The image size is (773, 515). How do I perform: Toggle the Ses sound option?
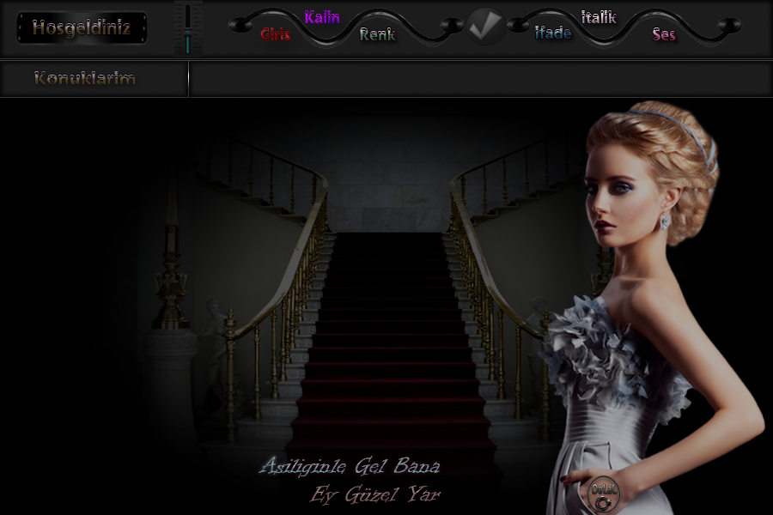click(x=663, y=34)
